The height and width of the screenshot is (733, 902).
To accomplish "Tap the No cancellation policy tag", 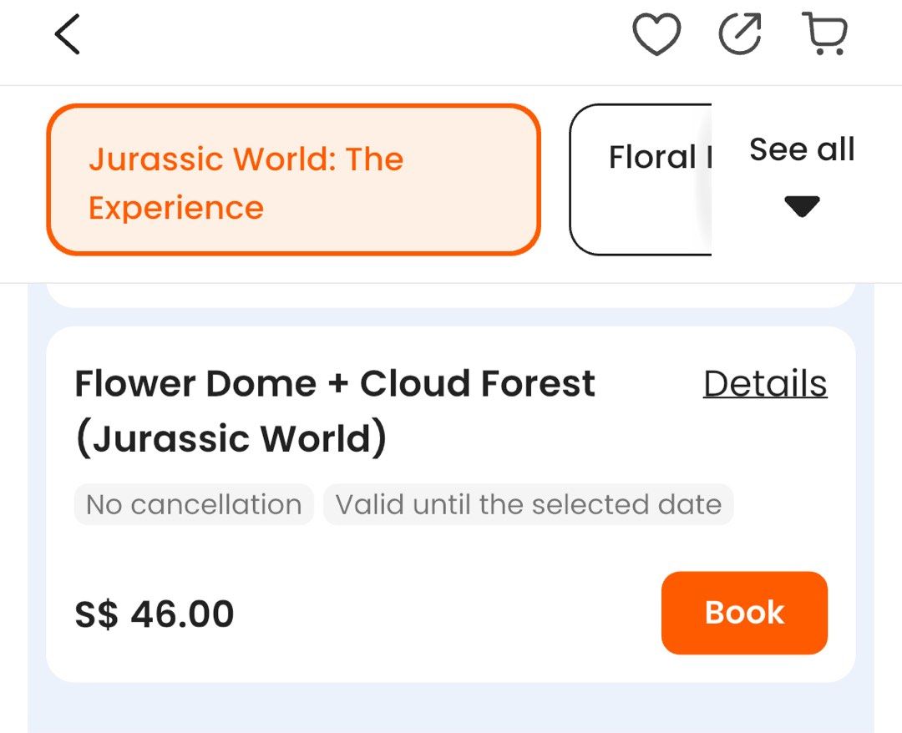I will pos(193,503).
